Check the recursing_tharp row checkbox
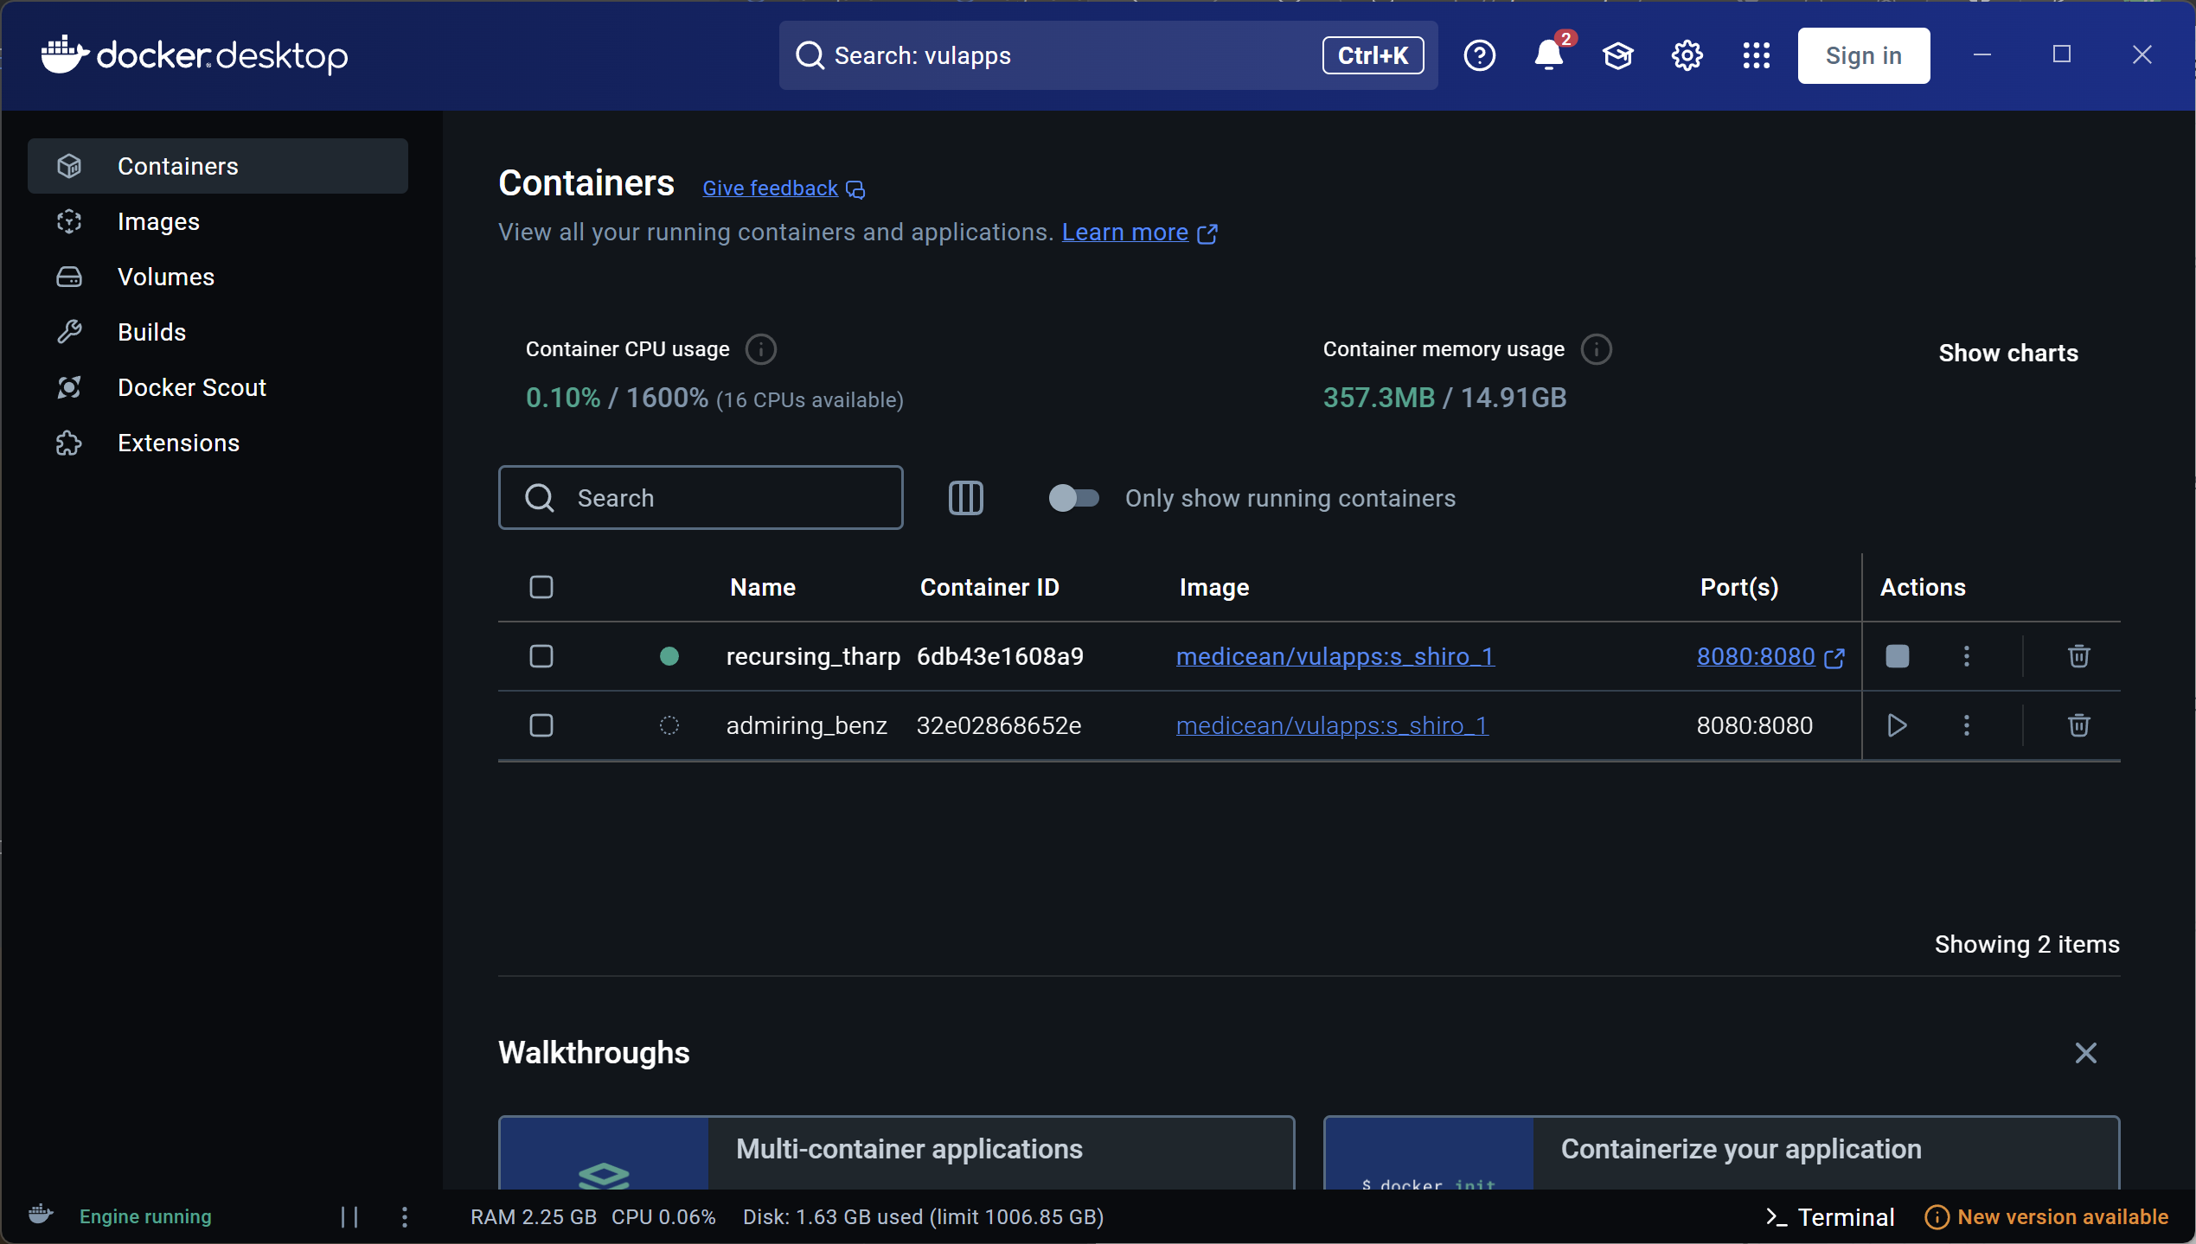The image size is (2196, 1244). (x=541, y=656)
